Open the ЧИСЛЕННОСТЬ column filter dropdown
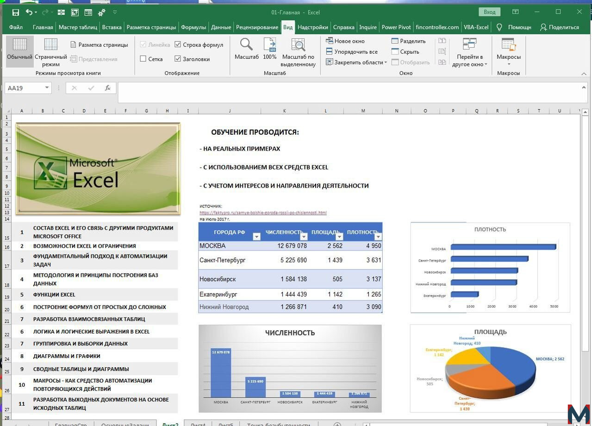This screenshot has height=426, width=592. (304, 237)
